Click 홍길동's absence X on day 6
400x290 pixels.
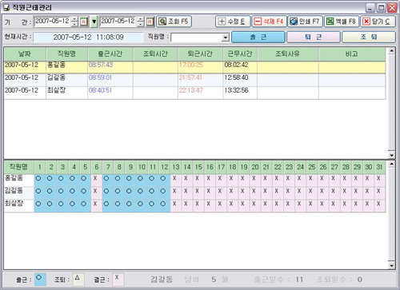click(95, 178)
